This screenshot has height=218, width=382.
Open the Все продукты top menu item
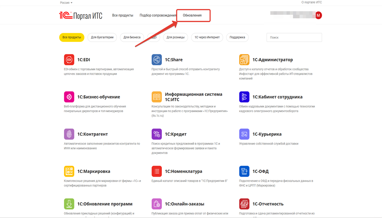123,15
